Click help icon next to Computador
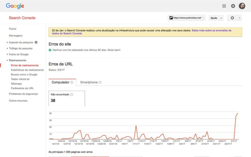Screen dimensions: 251x157 click(72, 82)
